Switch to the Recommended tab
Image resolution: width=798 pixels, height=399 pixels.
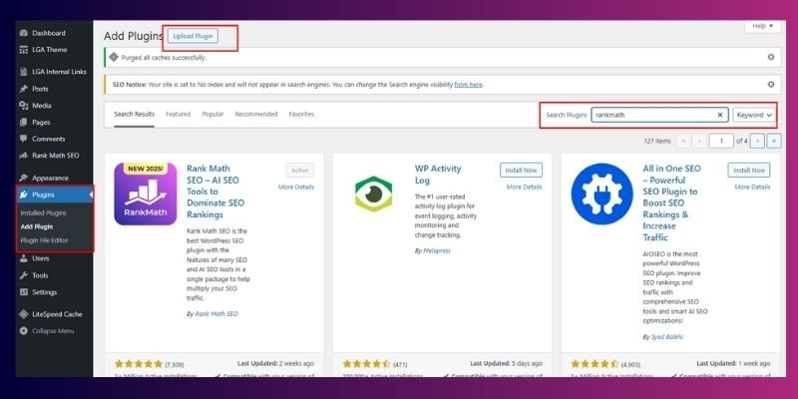pos(256,114)
